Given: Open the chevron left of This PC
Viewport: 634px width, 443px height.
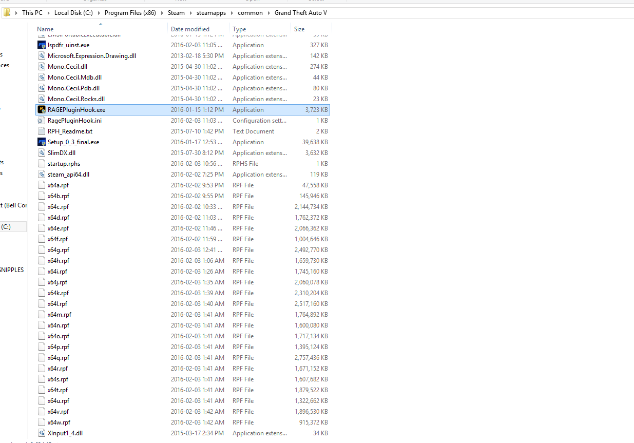Looking at the screenshot, I should click(16, 13).
